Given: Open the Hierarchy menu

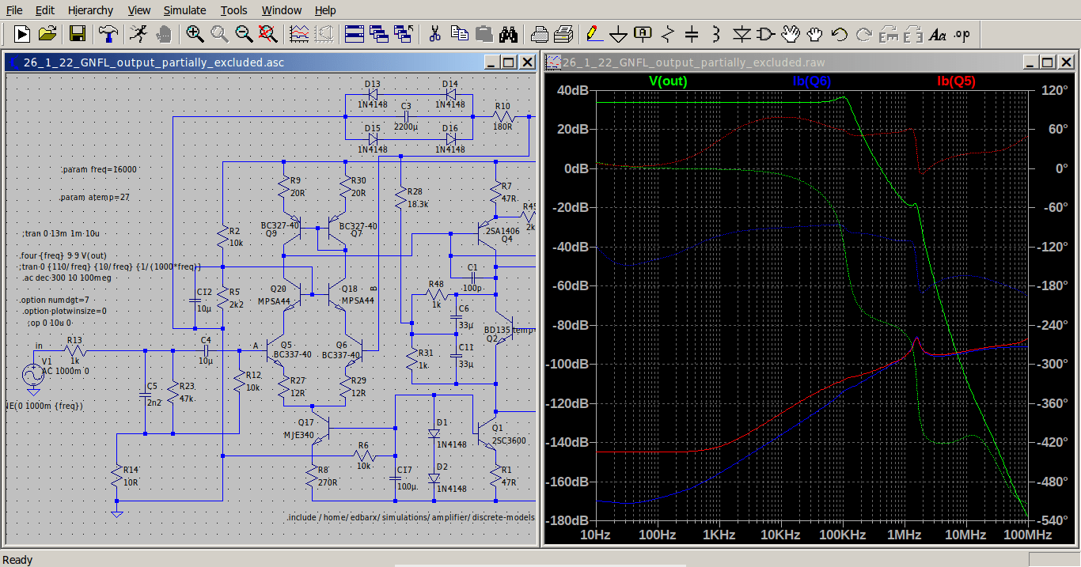Looking at the screenshot, I should coord(90,10).
